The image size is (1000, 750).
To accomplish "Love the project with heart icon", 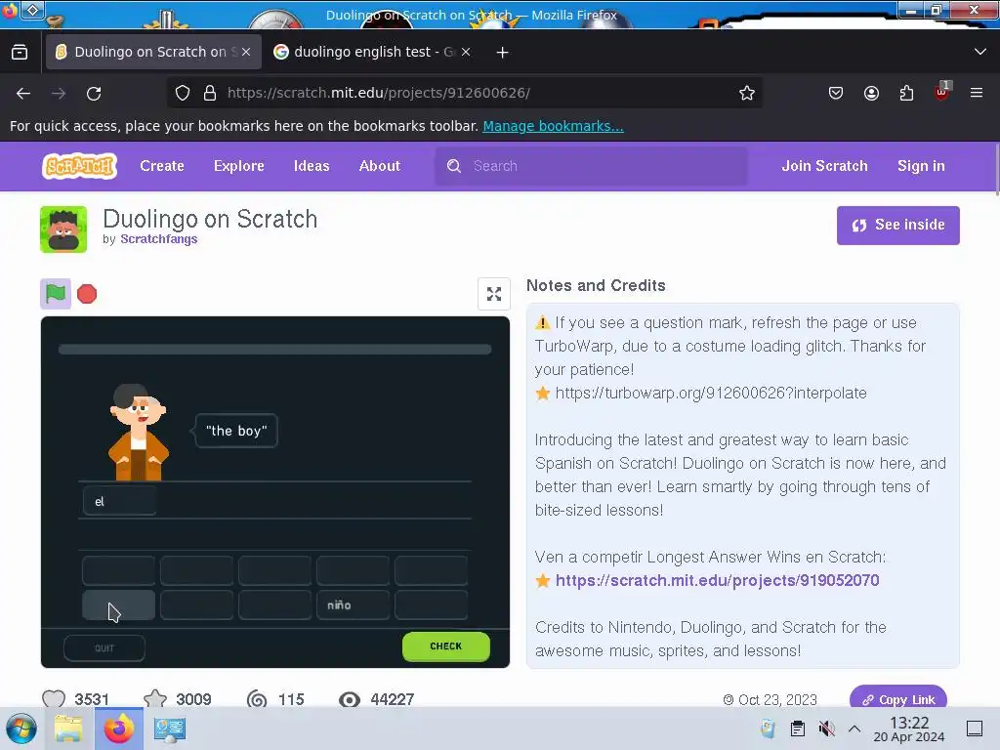I will tap(54, 699).
